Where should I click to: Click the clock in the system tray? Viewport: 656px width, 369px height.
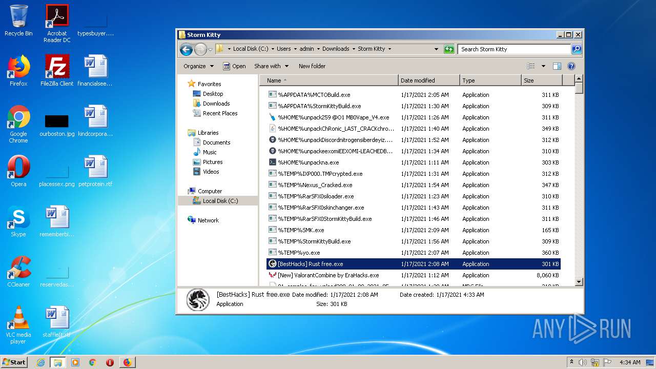tap(630, 362)
